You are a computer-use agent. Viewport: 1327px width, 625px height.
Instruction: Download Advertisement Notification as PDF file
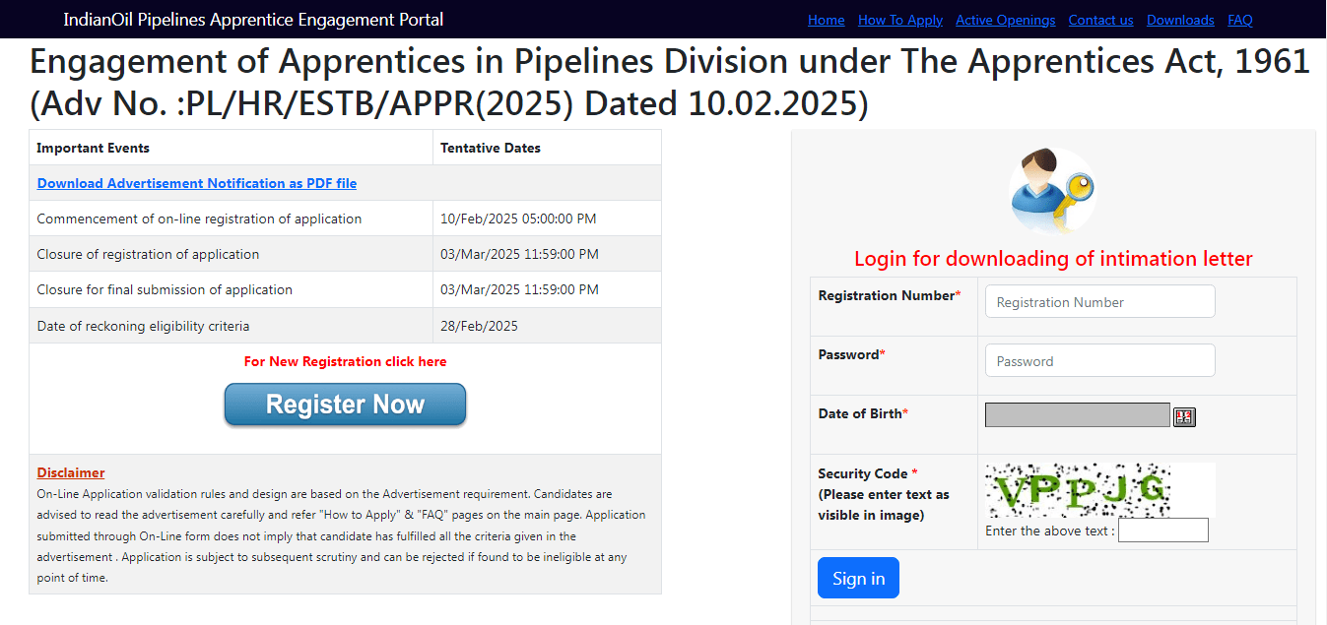(x=197, y=183)
